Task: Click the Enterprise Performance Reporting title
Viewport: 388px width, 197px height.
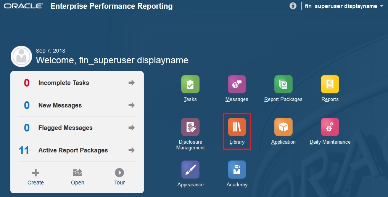Action: [112, 6]
